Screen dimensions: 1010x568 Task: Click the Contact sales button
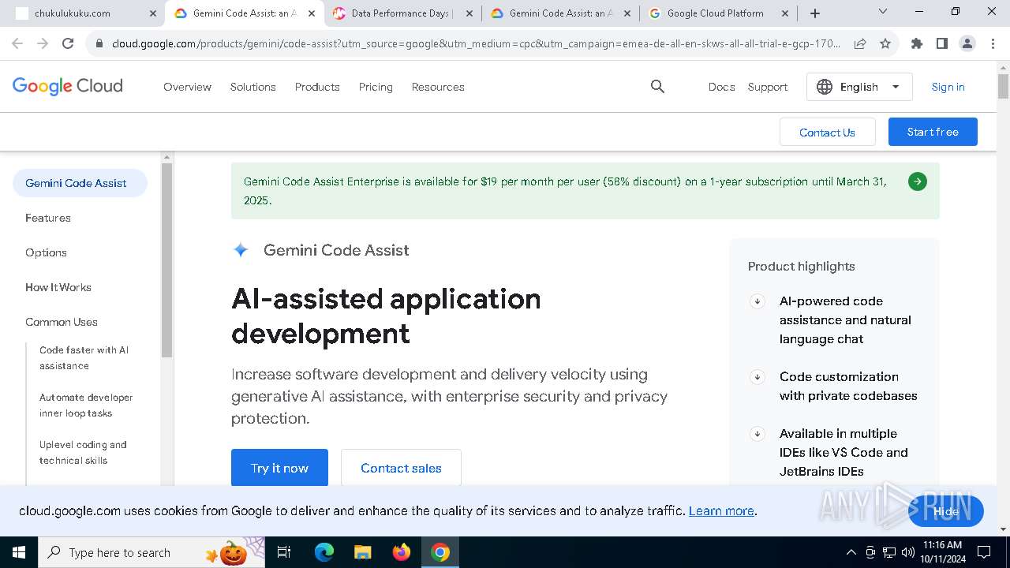click(x=401, y=468)
